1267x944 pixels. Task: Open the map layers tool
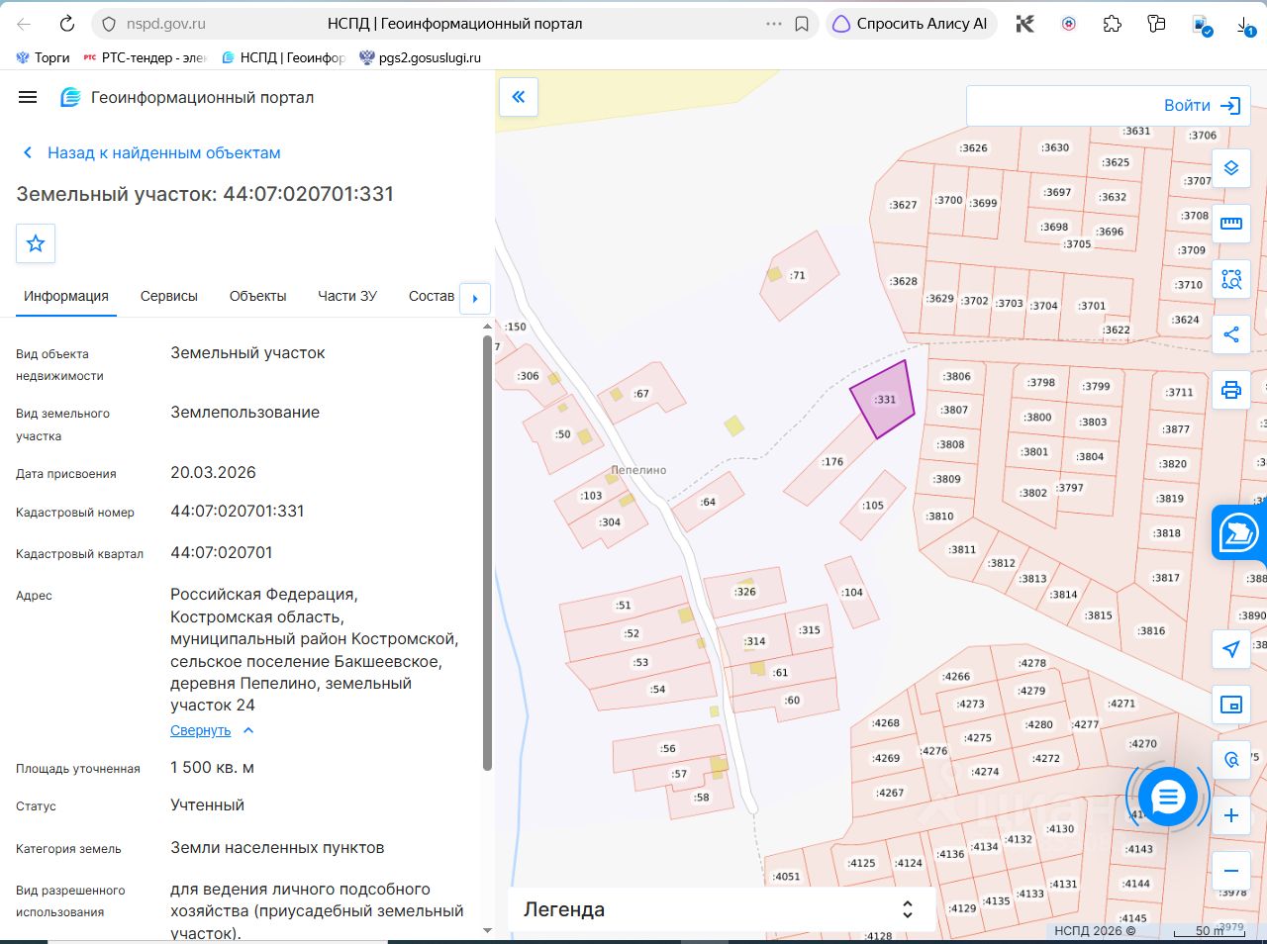(1231, 168)
